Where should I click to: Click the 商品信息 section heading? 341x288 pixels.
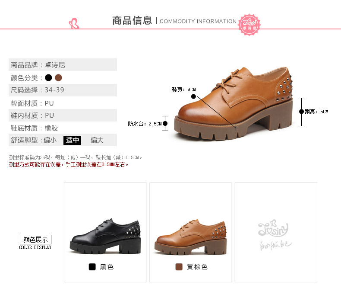pos(132,21)
